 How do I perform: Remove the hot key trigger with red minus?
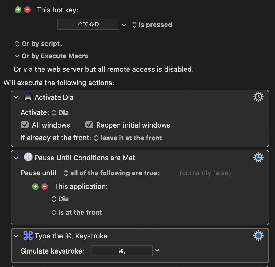27,10
